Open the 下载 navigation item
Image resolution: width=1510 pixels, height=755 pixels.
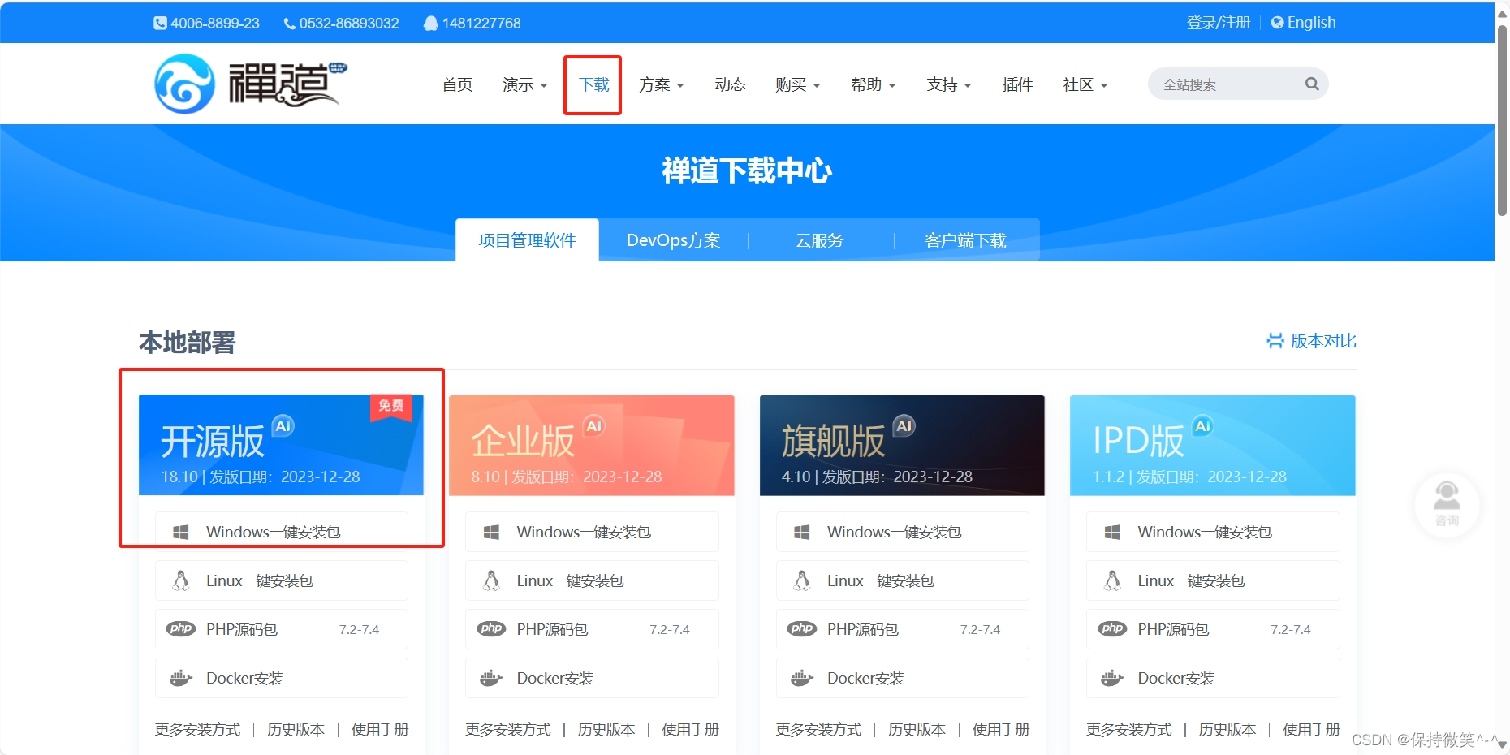click(593, 85)
